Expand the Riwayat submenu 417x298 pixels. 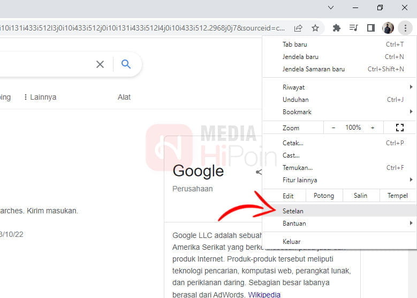[x=339, y=87]
